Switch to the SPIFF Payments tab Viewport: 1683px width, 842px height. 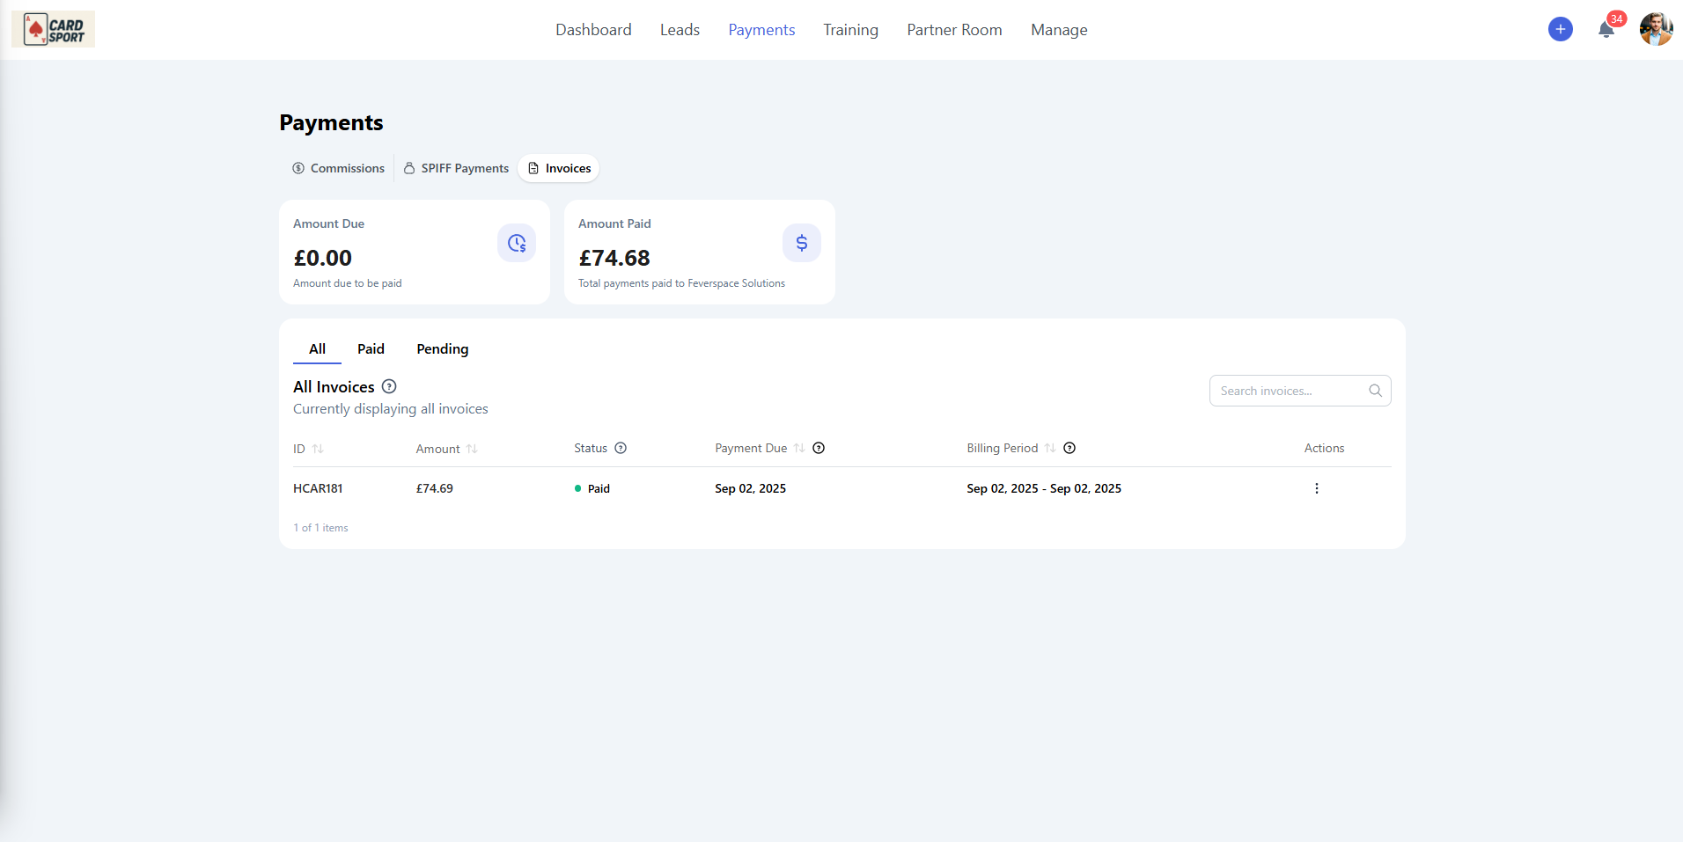coord(456,168)
